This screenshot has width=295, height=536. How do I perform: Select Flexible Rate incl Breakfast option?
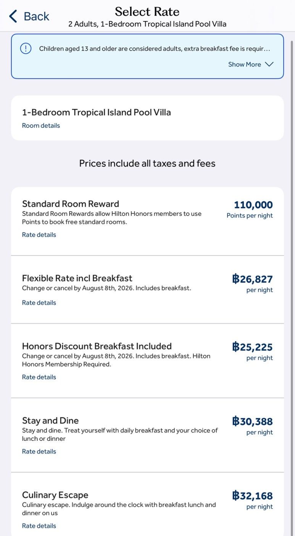[147, 290]
